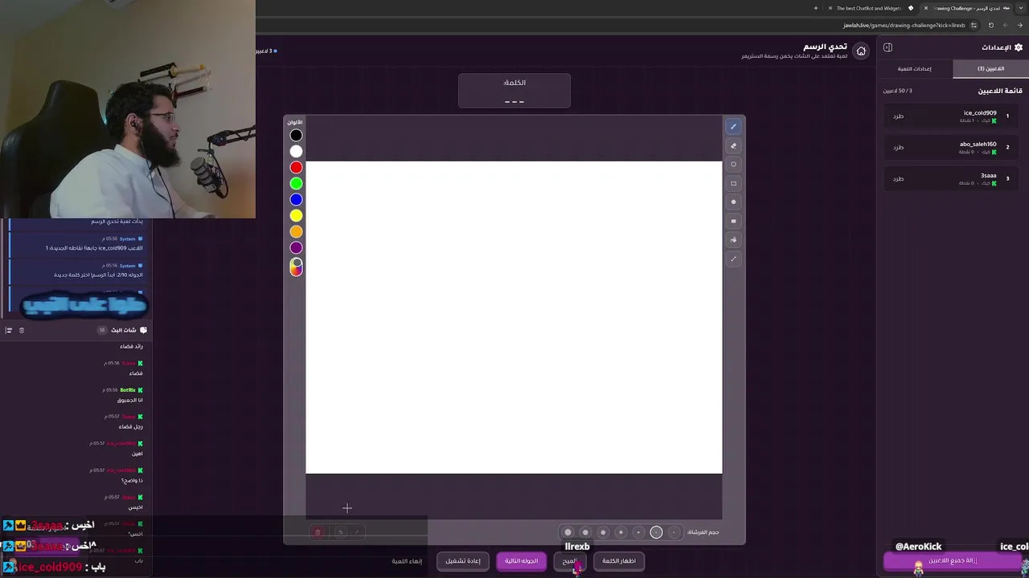Choose the second-largest brush size

click(x=585, y=532)
